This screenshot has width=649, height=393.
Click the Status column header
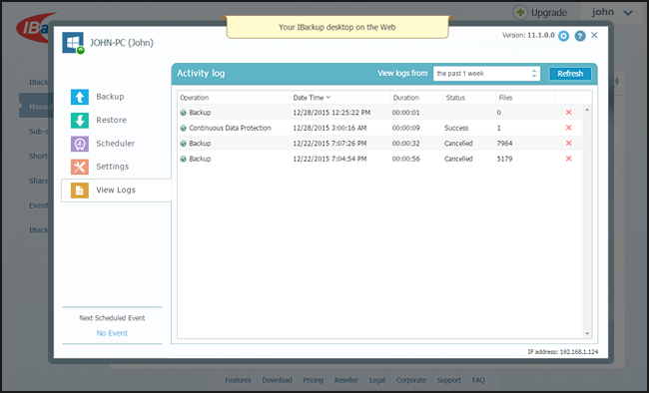[x=455, y=98]
